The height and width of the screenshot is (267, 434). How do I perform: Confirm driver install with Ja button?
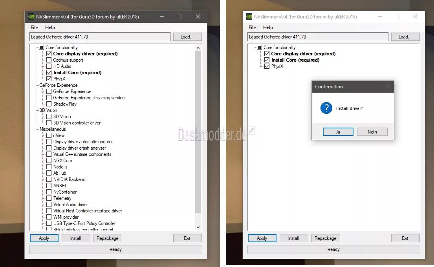tap(338, 132)
